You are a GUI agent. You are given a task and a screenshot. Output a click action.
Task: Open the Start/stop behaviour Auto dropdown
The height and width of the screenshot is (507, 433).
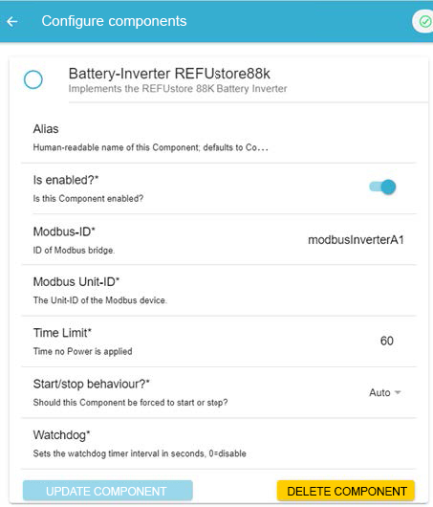pyautogui.click(x=384, y=392)
